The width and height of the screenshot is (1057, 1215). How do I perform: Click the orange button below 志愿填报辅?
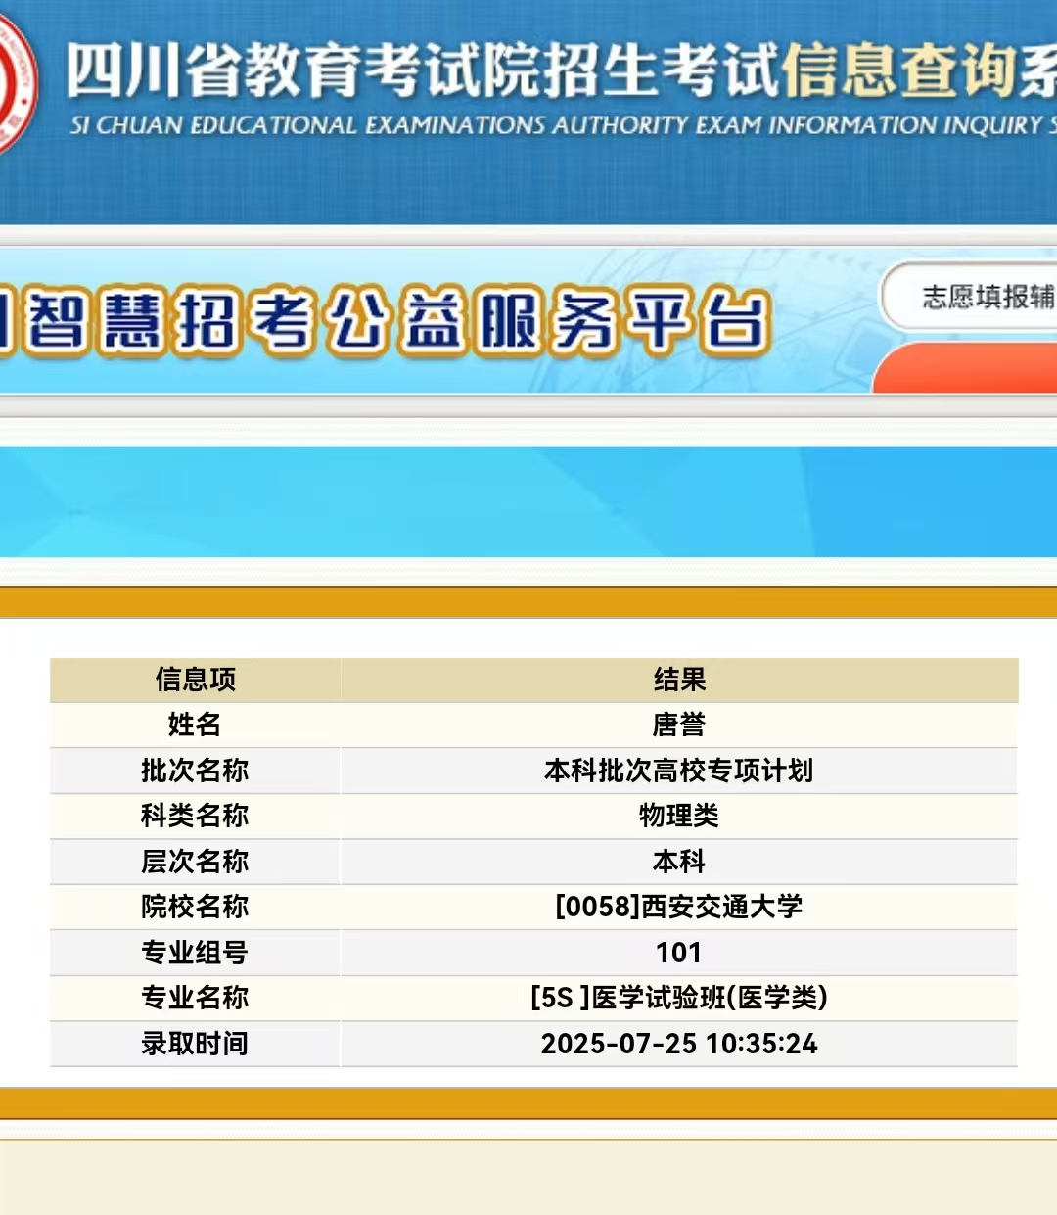965,368
